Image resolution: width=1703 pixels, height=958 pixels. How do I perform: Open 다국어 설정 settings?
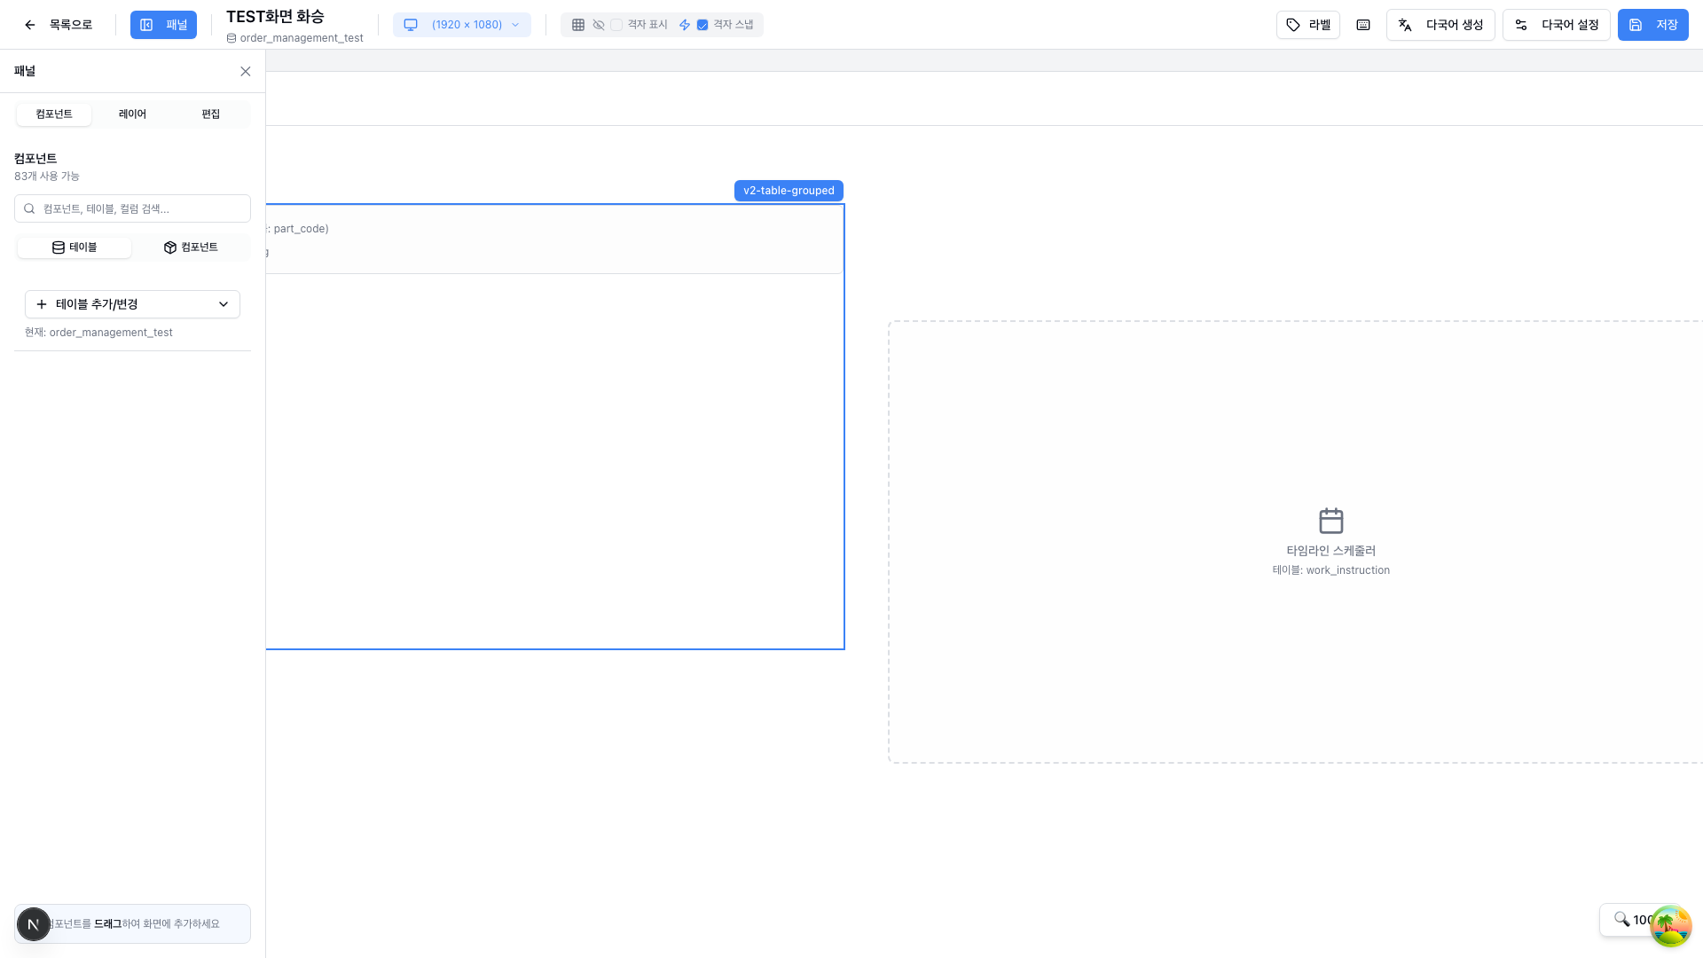pyautogui.click(x=1556, y=25)
